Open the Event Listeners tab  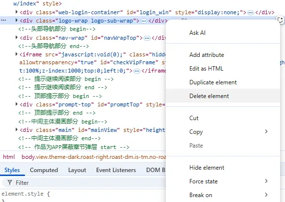tap(116, 170)
